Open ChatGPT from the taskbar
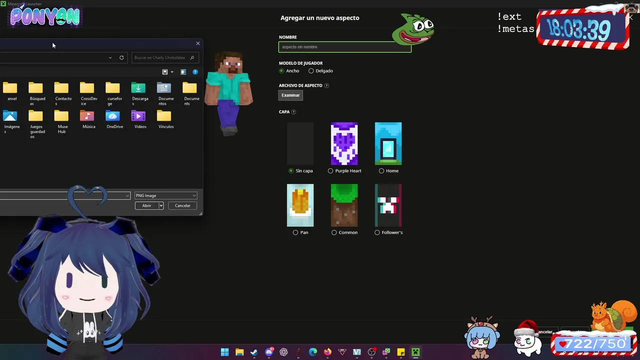The height and width of the screenshot is (360, 640). (x=283, y=352)
